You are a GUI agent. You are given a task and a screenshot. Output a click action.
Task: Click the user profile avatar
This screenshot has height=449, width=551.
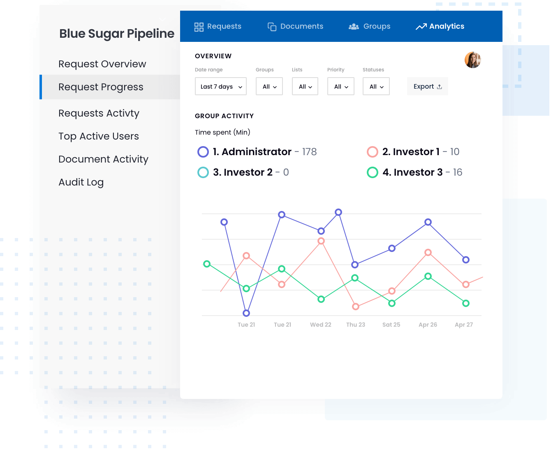[x=473, y=60]
